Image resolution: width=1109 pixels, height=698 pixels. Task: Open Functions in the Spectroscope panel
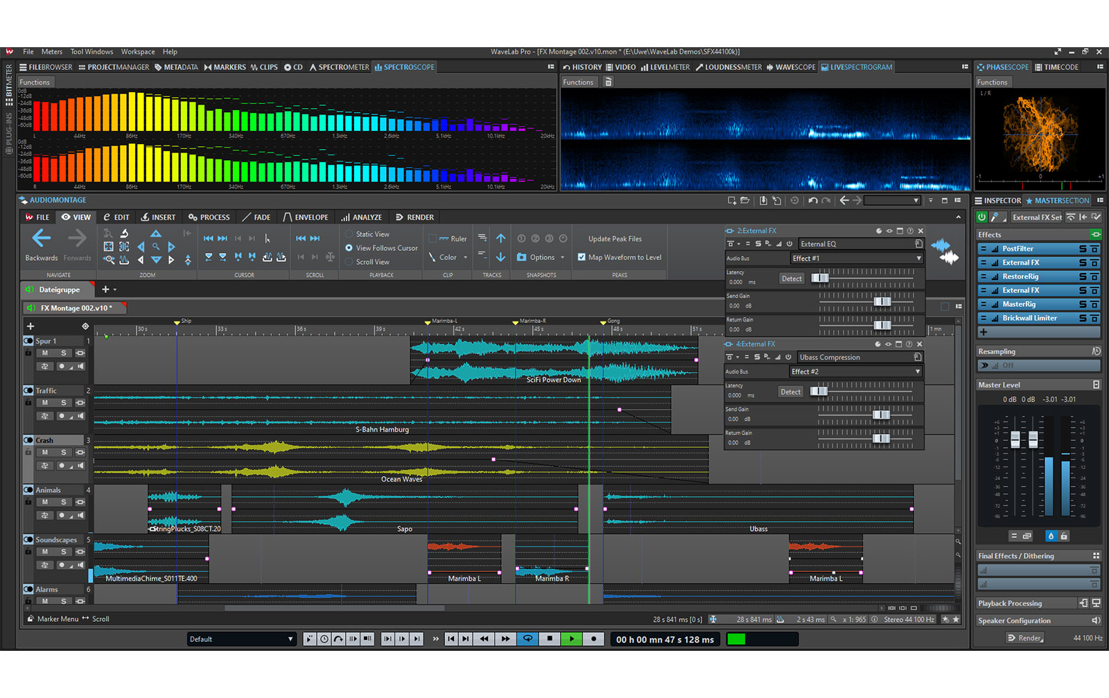point(35,82)
